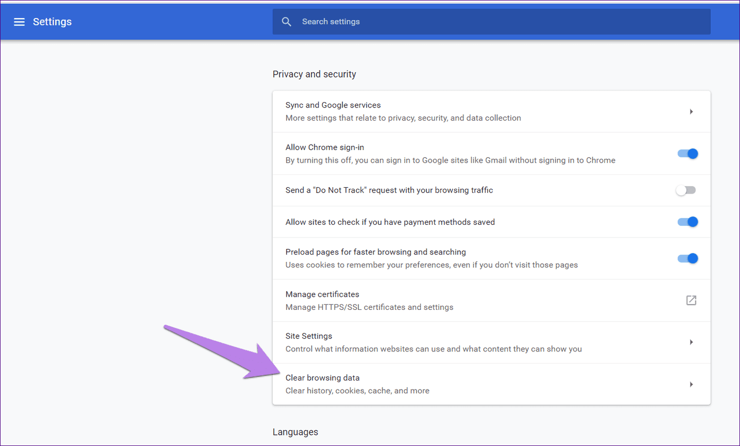Click 'Allow sites to check' payment label
The height and width of the screenshot is (446, 740).
[x=390, y=222]
